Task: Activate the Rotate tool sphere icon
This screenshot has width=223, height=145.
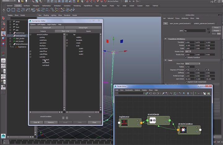Action: click(3, 39)
